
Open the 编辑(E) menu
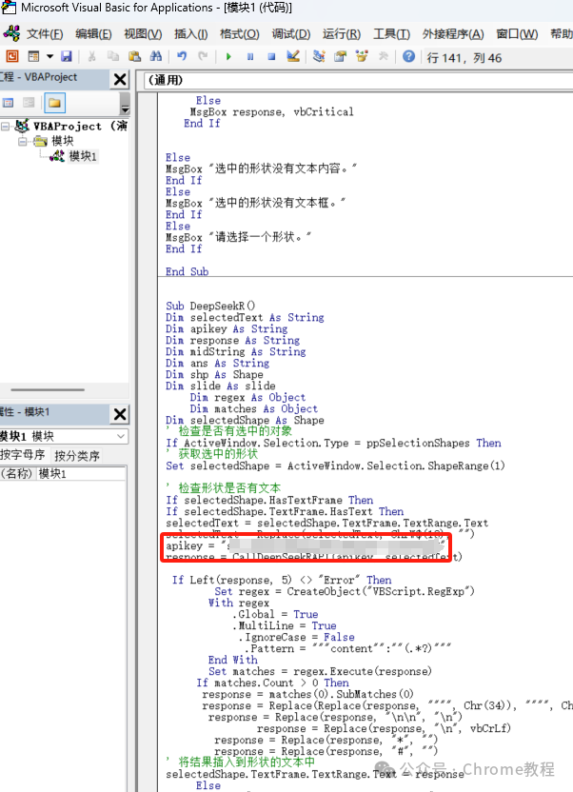tap(93, 34)
